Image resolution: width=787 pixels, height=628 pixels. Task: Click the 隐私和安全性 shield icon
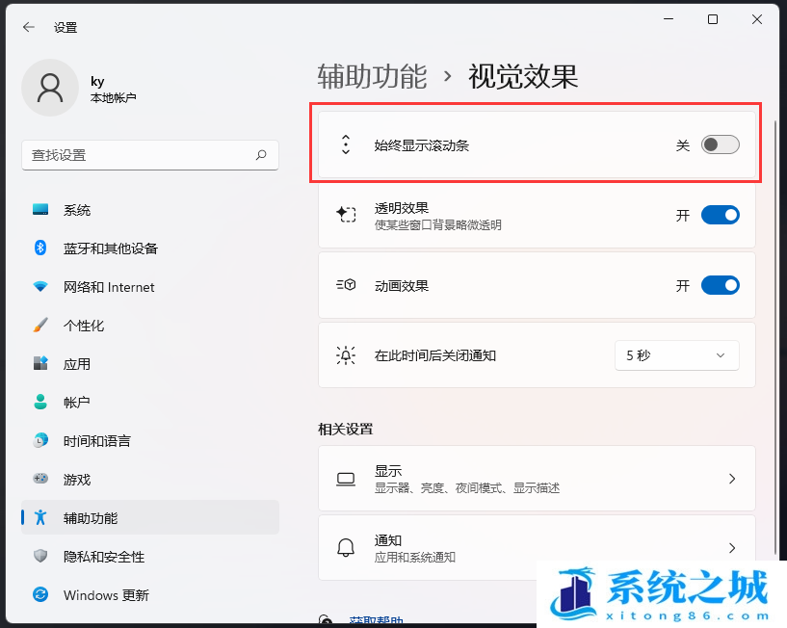click(x=40, y=557)
